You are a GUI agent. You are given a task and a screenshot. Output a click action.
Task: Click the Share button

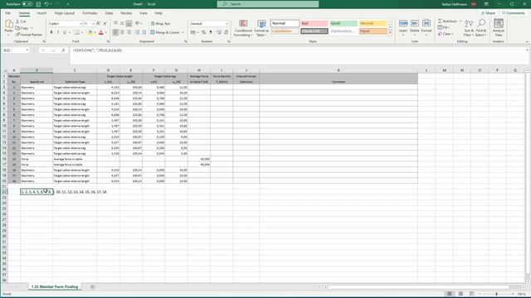(x=488, y=13)
